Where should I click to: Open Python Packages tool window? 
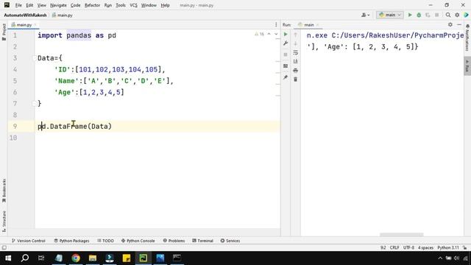[71, 241]
